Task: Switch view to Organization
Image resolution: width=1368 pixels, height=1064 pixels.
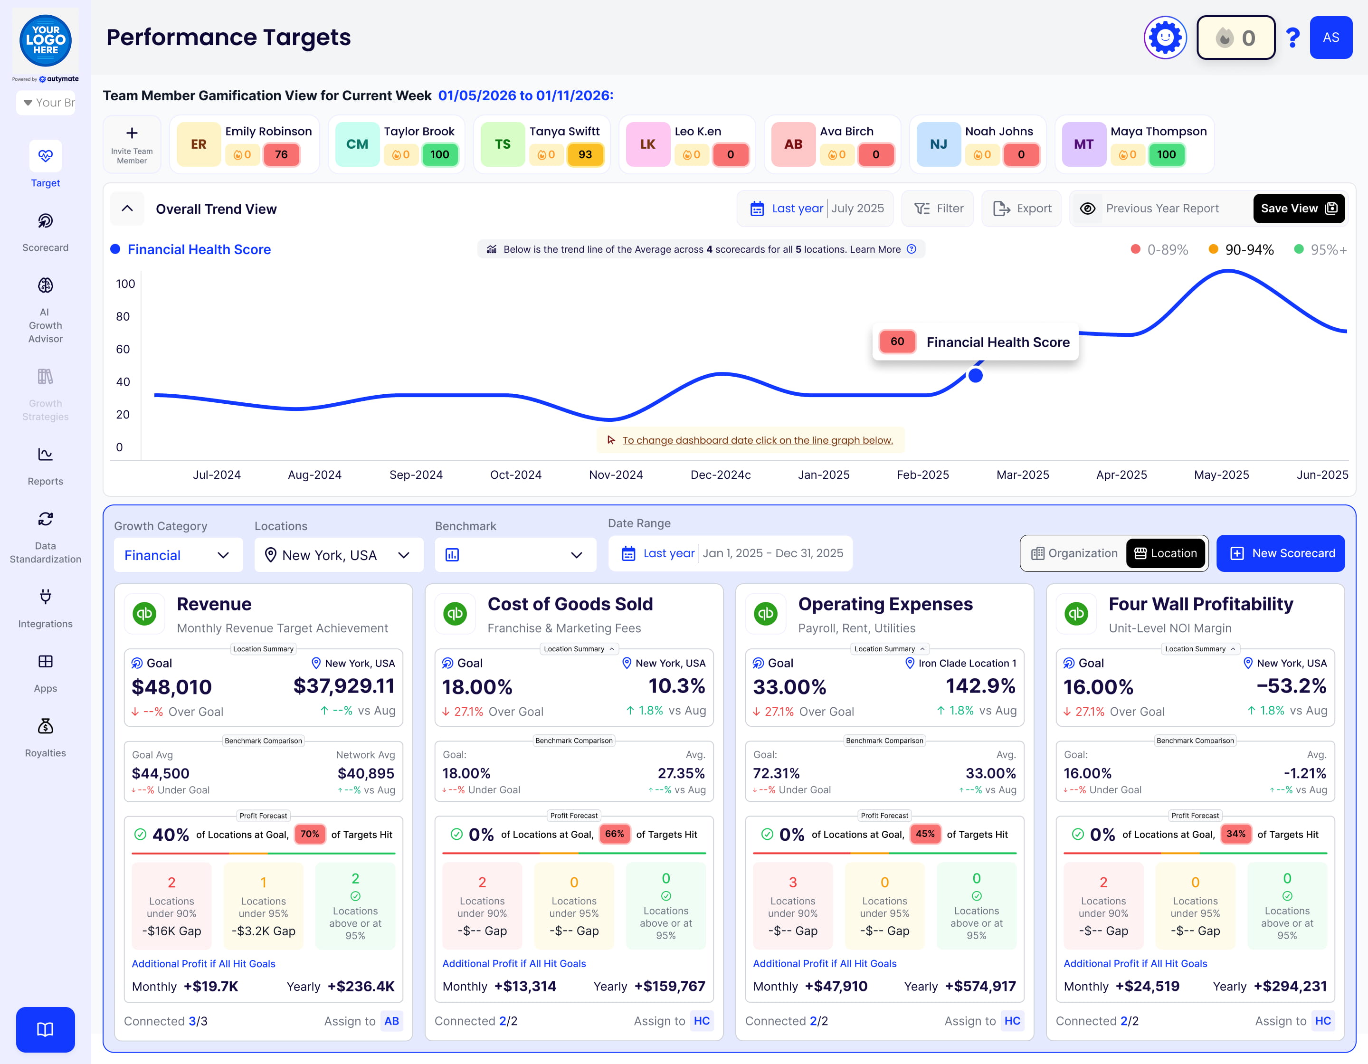Action: (1074, 553)
